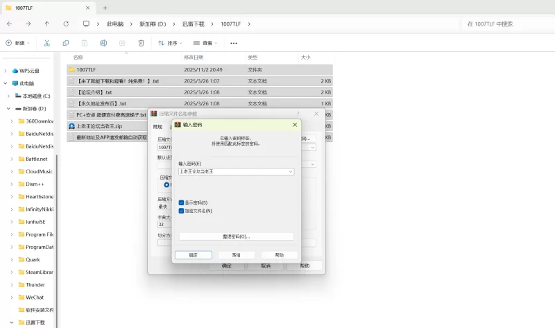
Task: Click 帮助 in the password dialog
Action: coord(280,254)
